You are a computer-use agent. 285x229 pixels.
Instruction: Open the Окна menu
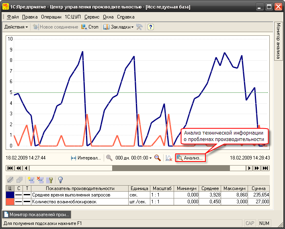click(x=108, y=17)
